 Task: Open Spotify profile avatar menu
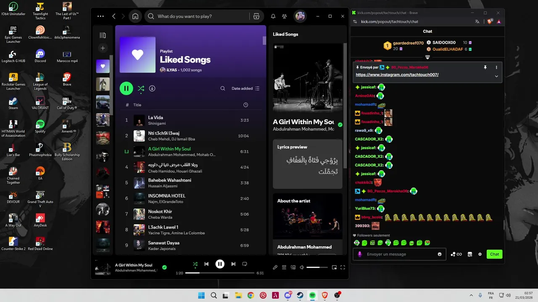coord(300,16)
